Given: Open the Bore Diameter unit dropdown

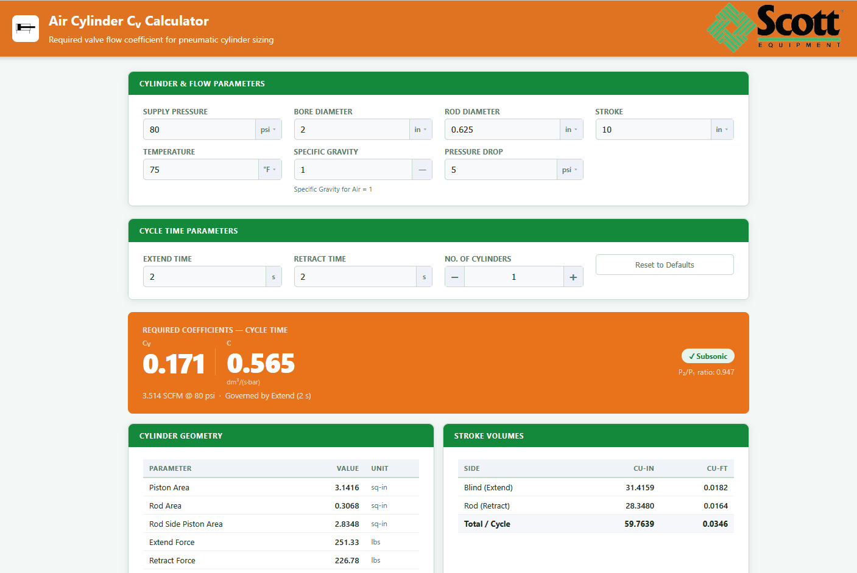Looking at the screenshot, I should (420, 130).
